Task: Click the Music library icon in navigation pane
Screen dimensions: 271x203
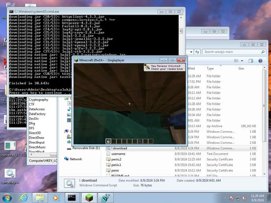Action: 69,109
